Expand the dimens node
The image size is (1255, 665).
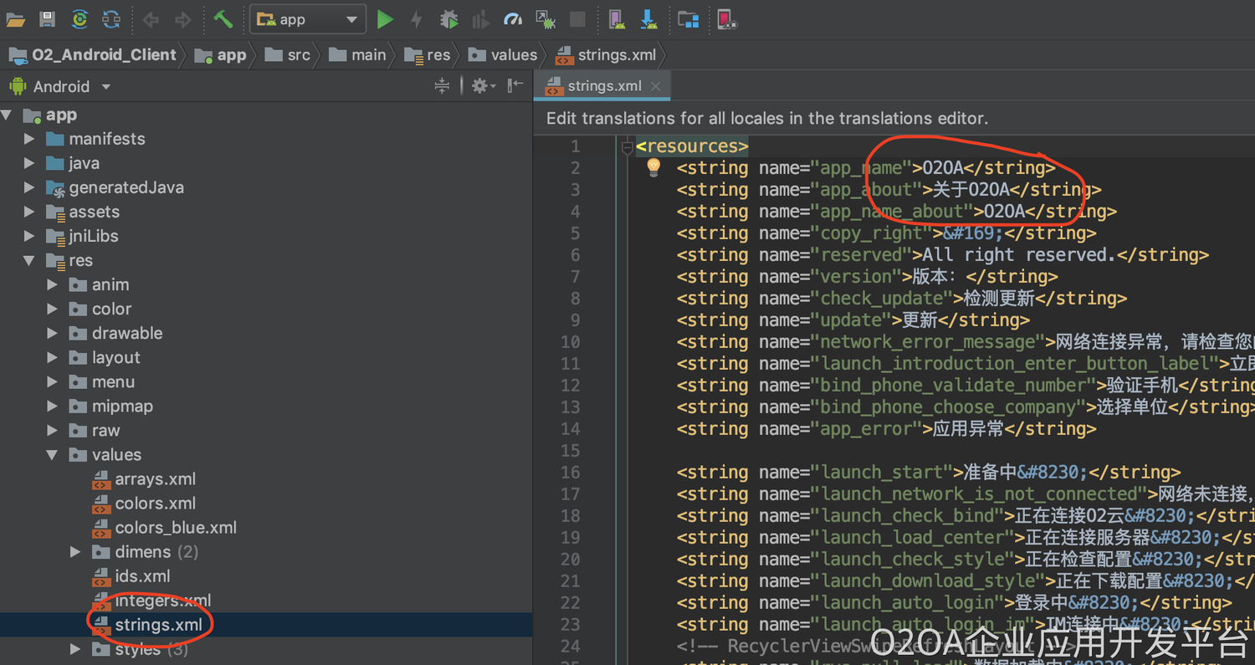coord(75,552)
